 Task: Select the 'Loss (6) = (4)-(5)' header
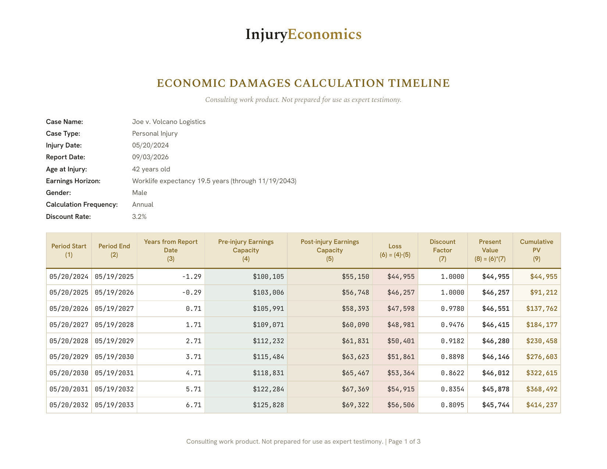[x=395, y=251]
